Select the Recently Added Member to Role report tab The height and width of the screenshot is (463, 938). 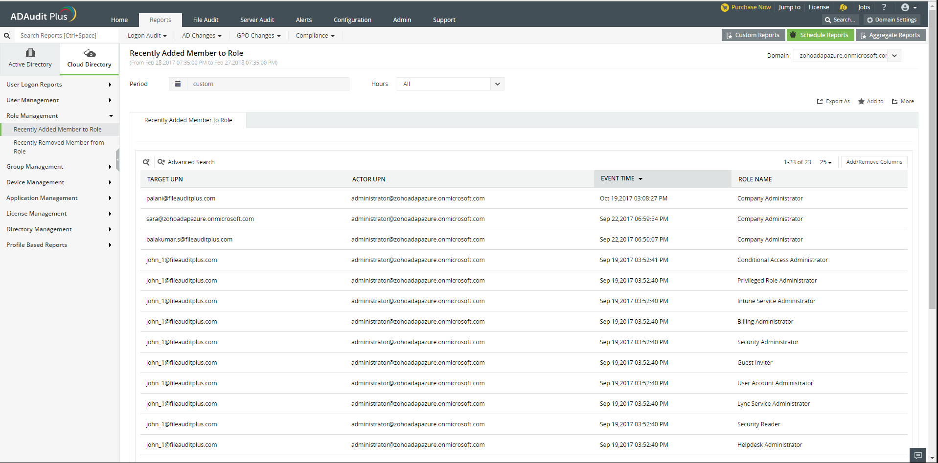pyautogui.click(x=188, y=120)
